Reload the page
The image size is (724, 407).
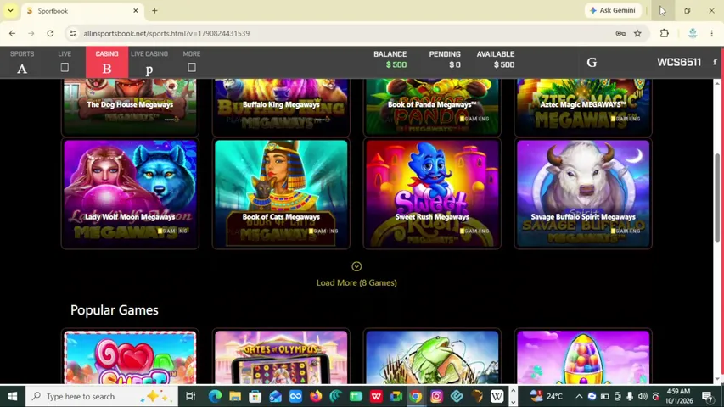[x=50, y=33]
